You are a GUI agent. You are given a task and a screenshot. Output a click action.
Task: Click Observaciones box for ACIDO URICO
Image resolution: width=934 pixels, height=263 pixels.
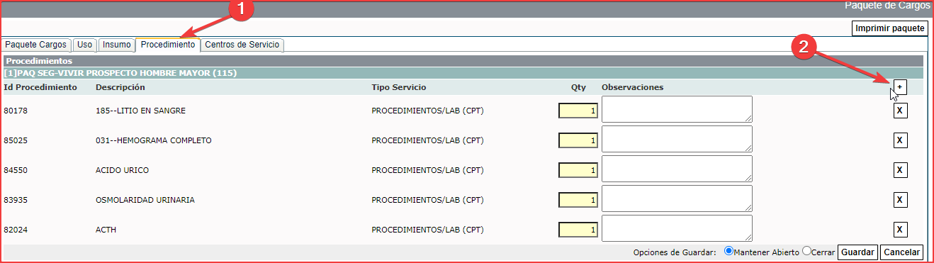tap(677, 169)
